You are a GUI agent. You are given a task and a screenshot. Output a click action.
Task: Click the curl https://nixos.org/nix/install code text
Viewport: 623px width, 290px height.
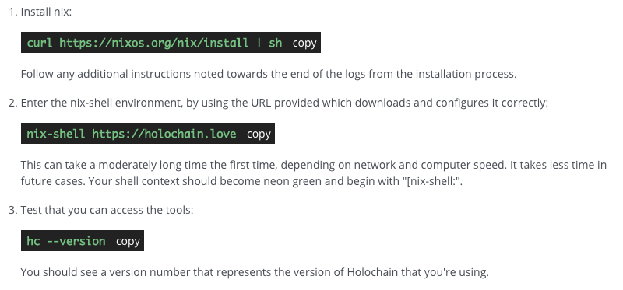pyautogui.click(x=154, y=43)
